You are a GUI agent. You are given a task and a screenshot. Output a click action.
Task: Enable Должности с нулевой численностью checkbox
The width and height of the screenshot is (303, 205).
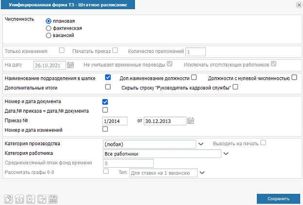point(294,78)
